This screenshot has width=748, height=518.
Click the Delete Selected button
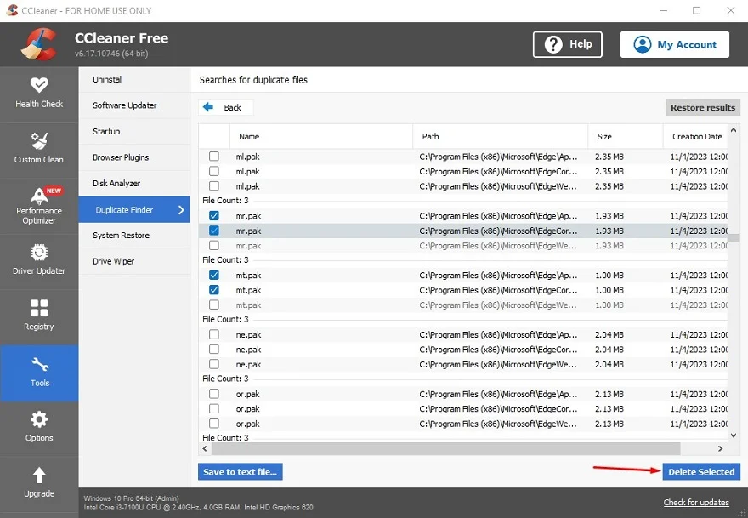pos(701,472)
